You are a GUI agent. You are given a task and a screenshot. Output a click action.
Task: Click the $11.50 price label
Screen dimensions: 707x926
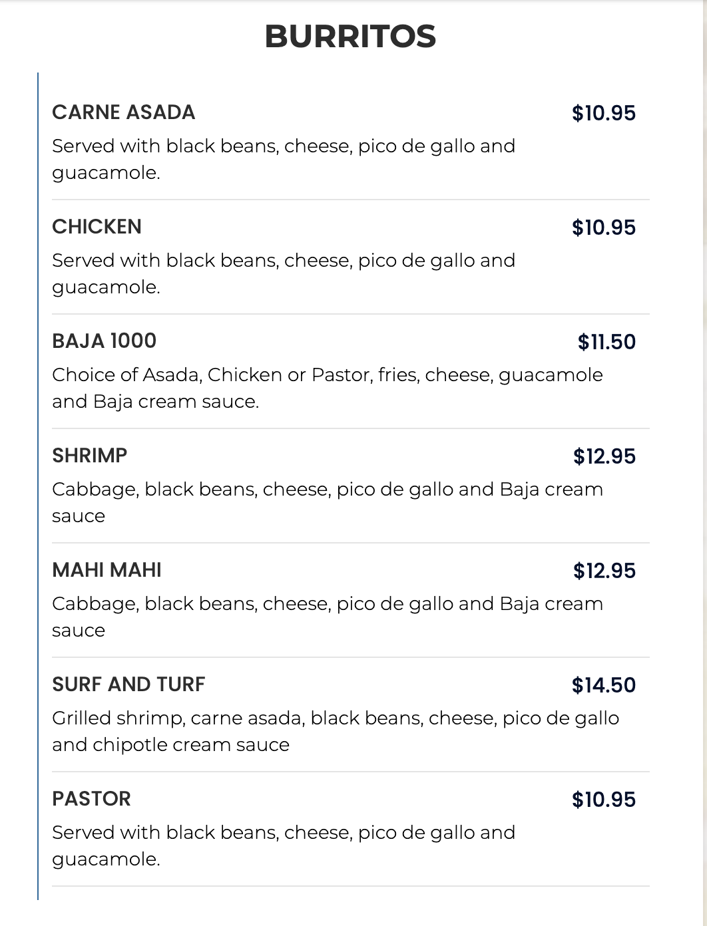point(606,342)
